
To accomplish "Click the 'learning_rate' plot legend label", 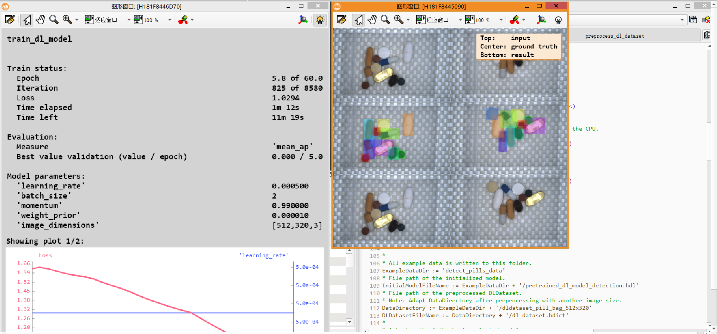I will 264,256.
